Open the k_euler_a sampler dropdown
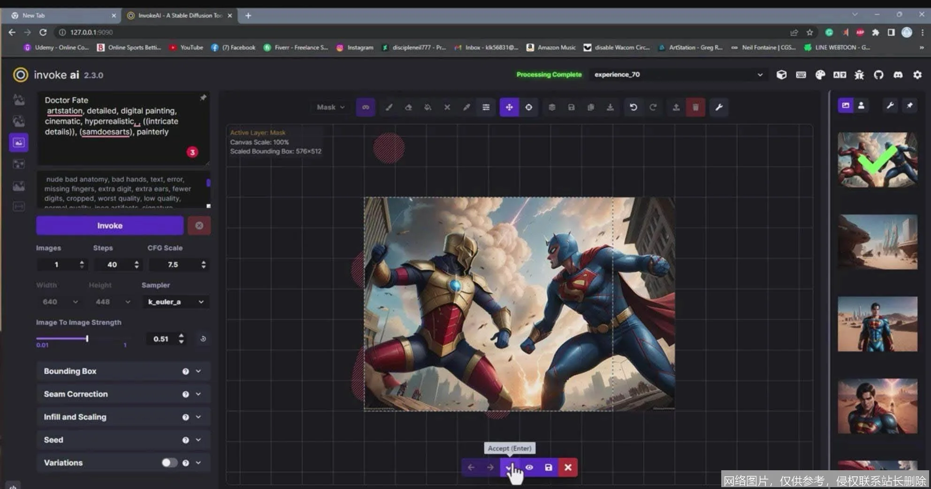 click(x=176, y=302)
